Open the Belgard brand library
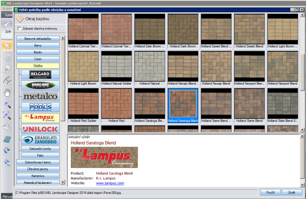Viewport: 306px width, 199px height. (x=40, y=74)
